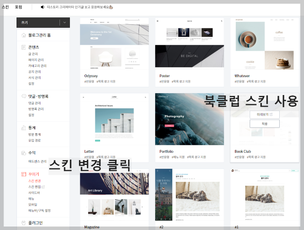The width and height of the screenshot is (304, 230).
Task: Click the 수익 coin icon
Action: pos(23,153)
